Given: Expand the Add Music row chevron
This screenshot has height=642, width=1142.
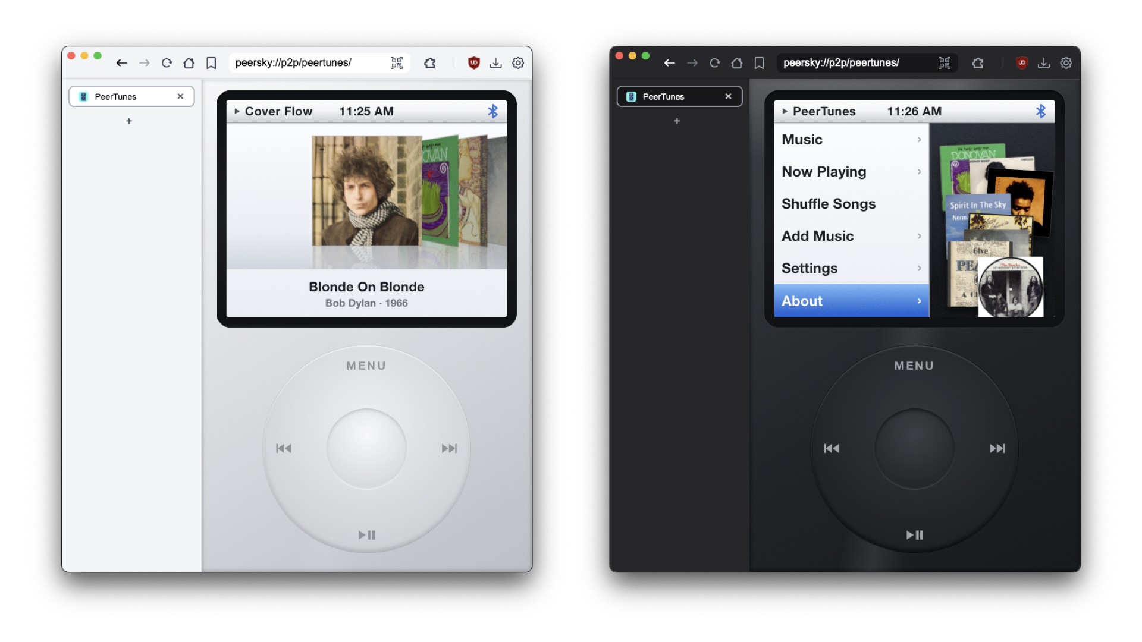Looking at the screenshot, I should coord(920,236).
